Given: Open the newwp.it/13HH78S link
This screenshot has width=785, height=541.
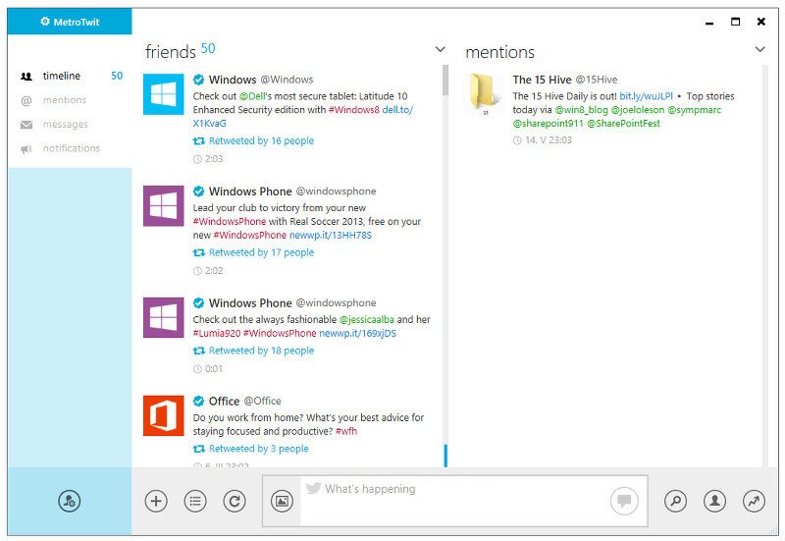Looking at the screenshot, I should pyautogui.click(x=331, y=235).
